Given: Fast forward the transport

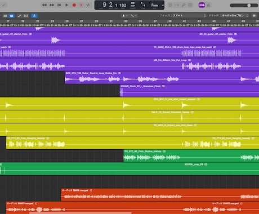Looking at the screenshot, I should (52, 5).
